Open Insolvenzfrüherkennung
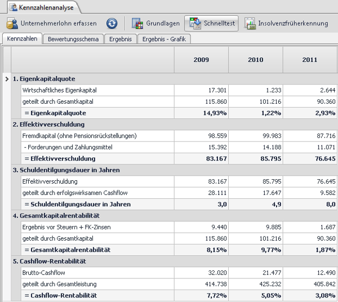The height and width of the screenshot is (302, 338). point(286,23)
